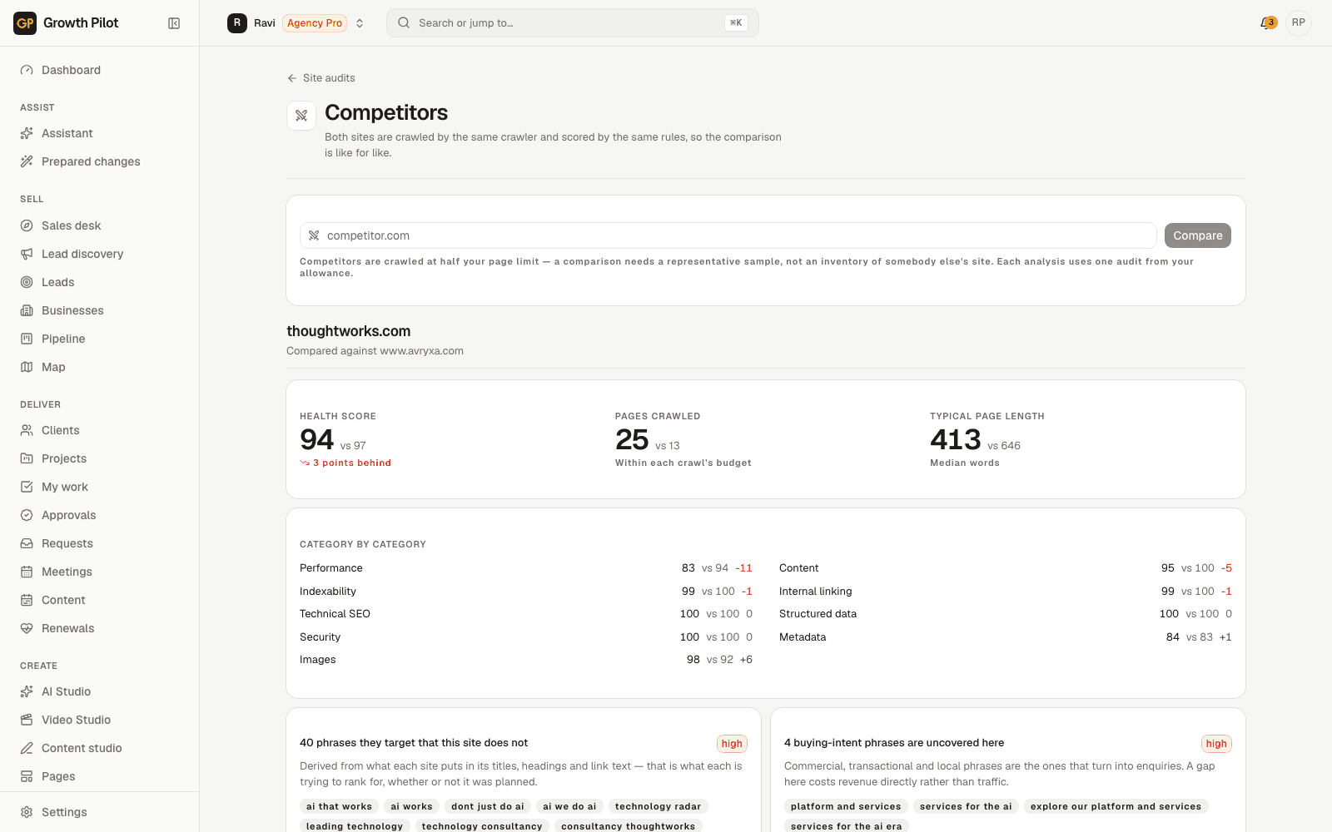
Task: Go to Dashboard in sidebar
Action: [x=100, y=70]
